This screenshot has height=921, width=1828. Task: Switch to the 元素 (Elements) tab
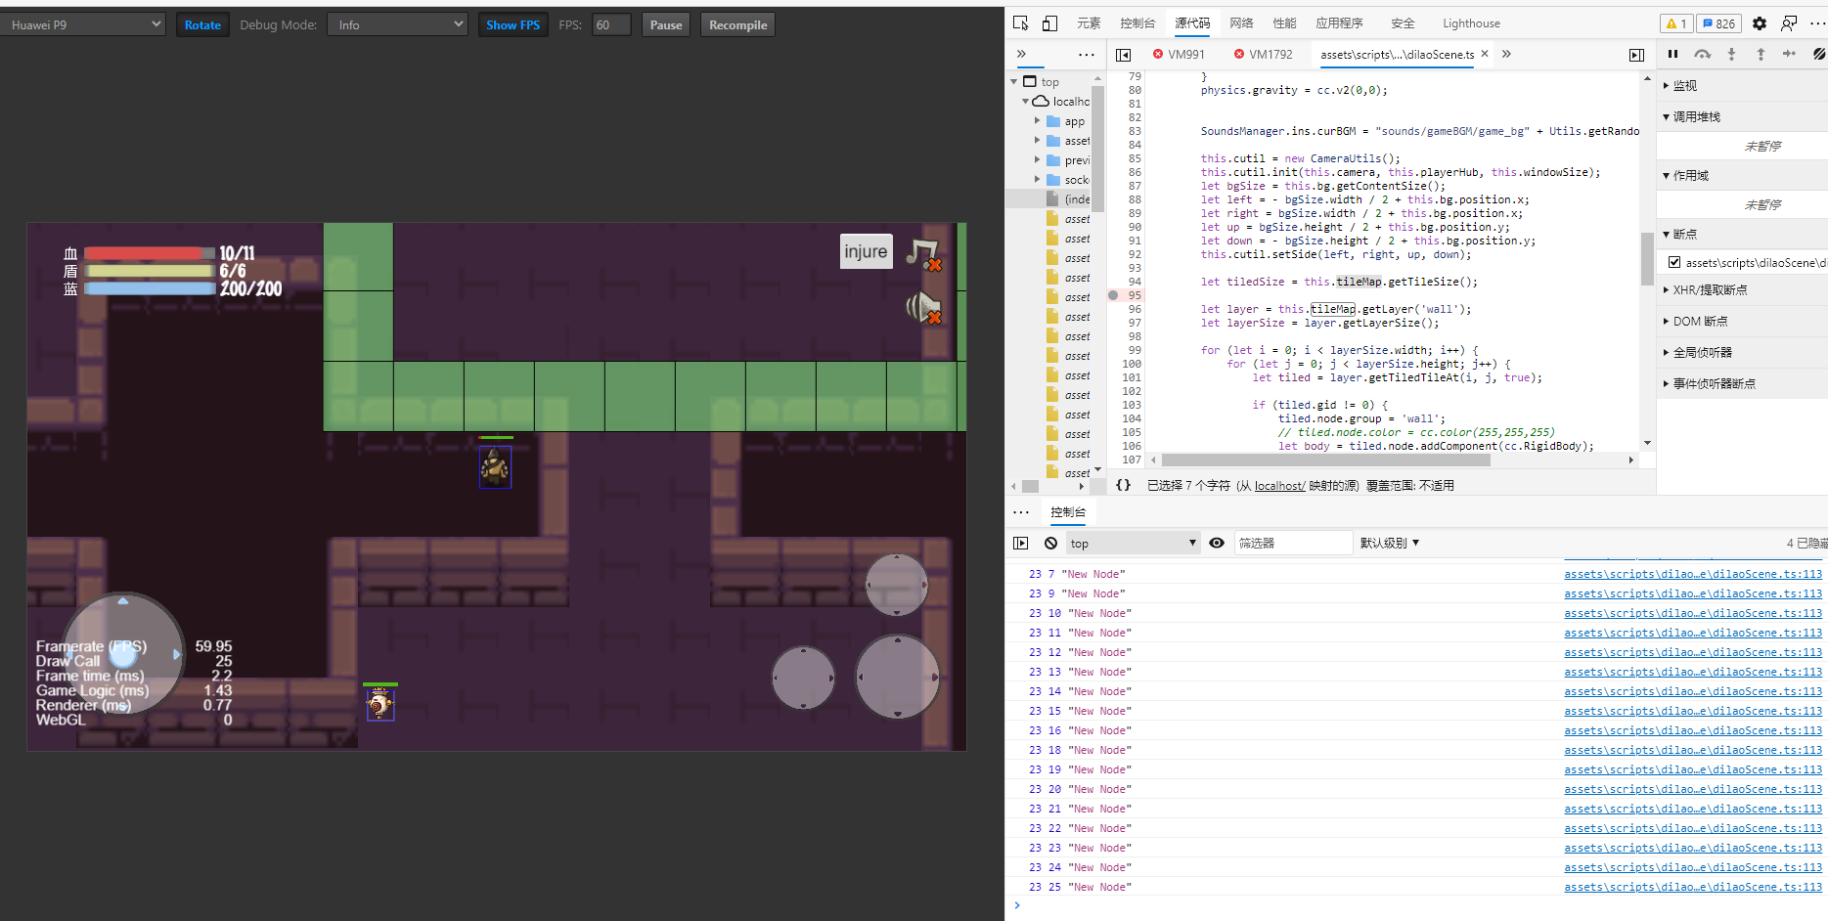click(x=1089, y=23)
